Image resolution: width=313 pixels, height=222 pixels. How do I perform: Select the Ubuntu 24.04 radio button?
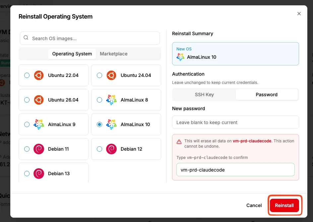tap(99, 75)
